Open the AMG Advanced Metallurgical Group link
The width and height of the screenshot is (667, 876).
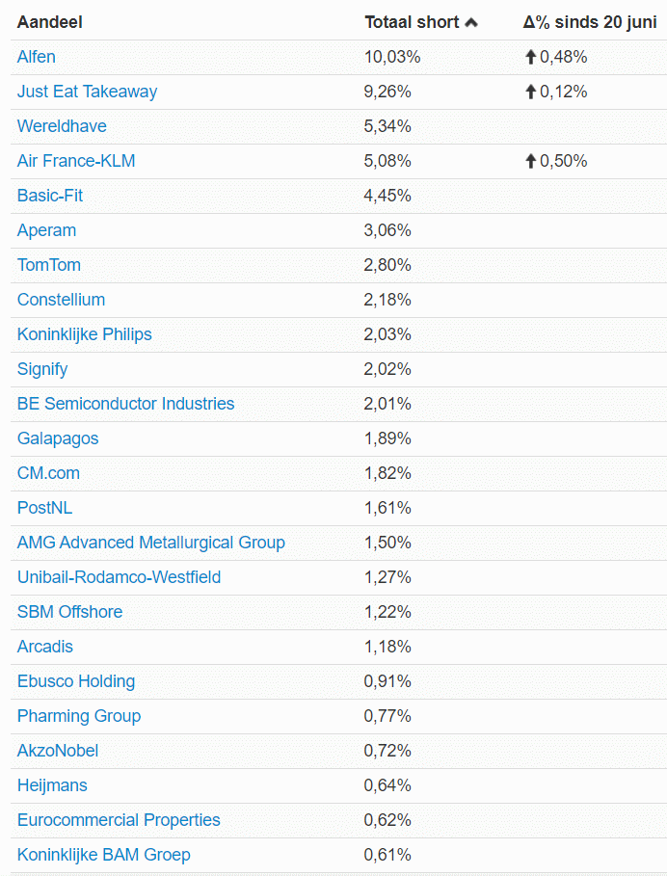[151, 543]
